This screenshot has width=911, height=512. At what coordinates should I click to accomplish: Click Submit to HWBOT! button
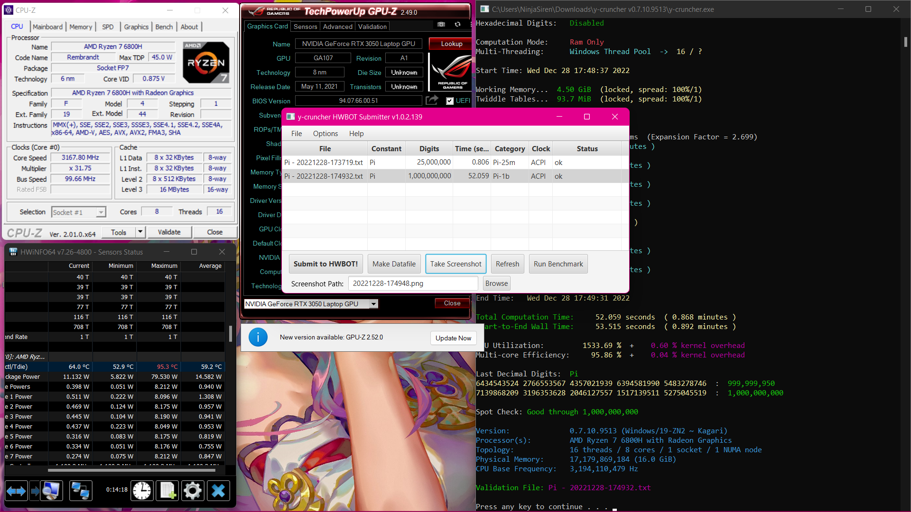pos(325,264)
